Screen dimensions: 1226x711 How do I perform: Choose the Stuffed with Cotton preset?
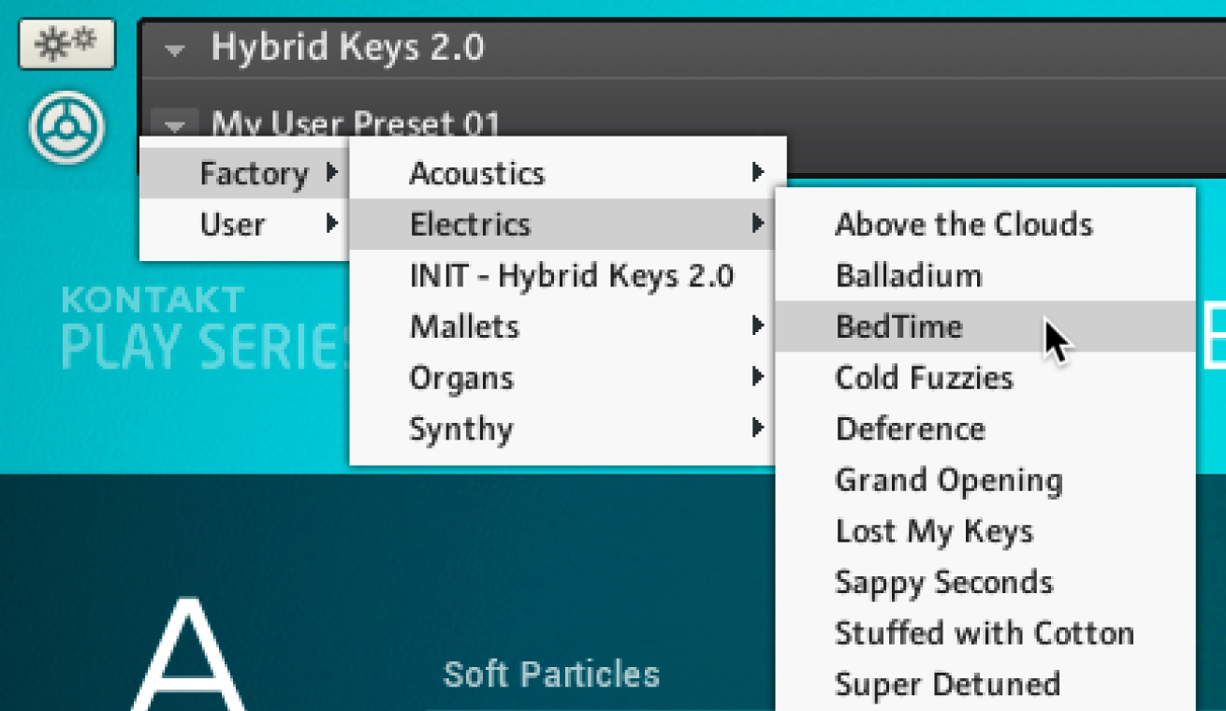tap(984, 633)
